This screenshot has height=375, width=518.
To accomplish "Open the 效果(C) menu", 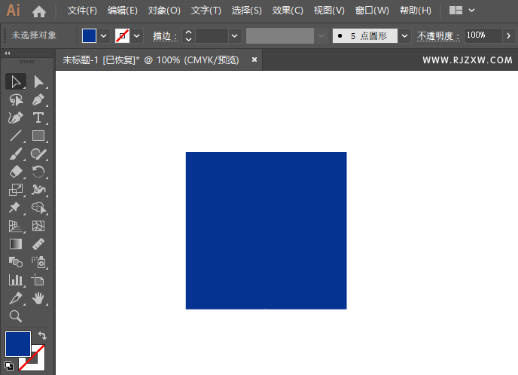I will [287, 11].
